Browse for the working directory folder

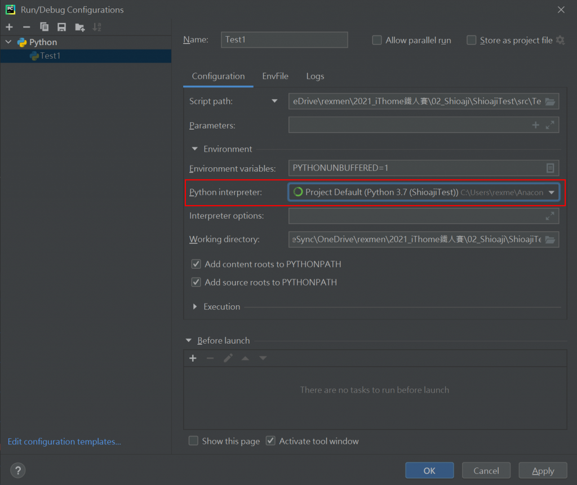(x=550, y=239)
